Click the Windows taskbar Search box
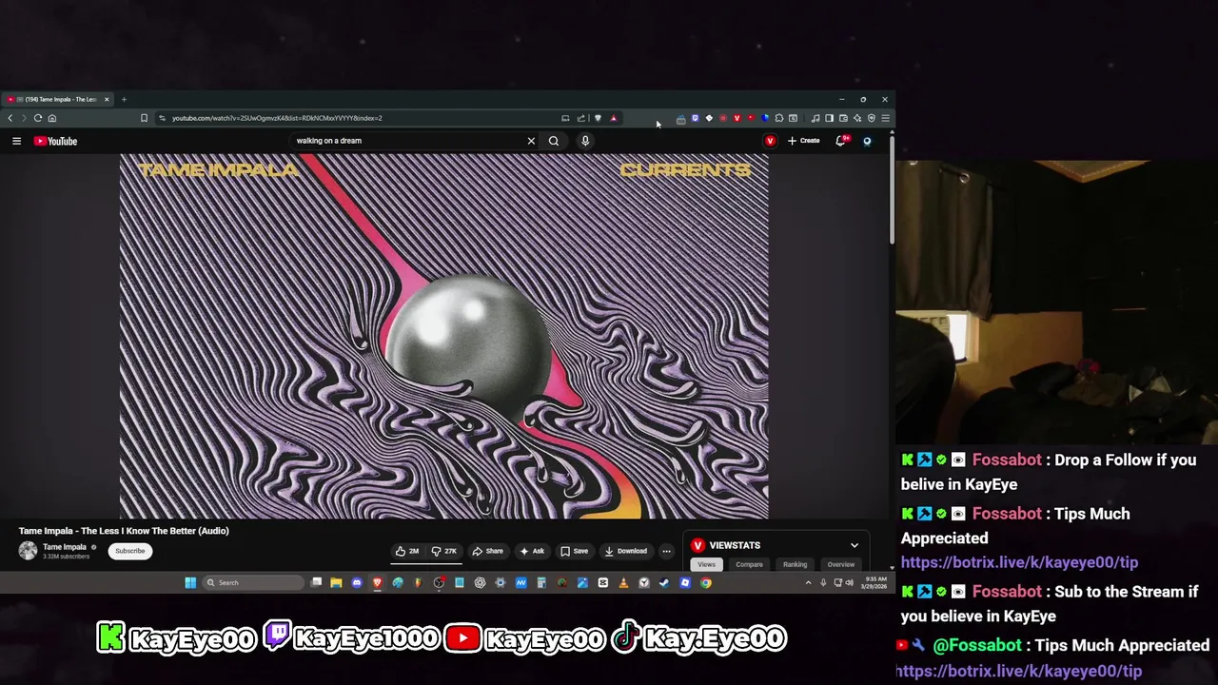The height and width of the screenshot is (685, 1218). coord(253,582)
